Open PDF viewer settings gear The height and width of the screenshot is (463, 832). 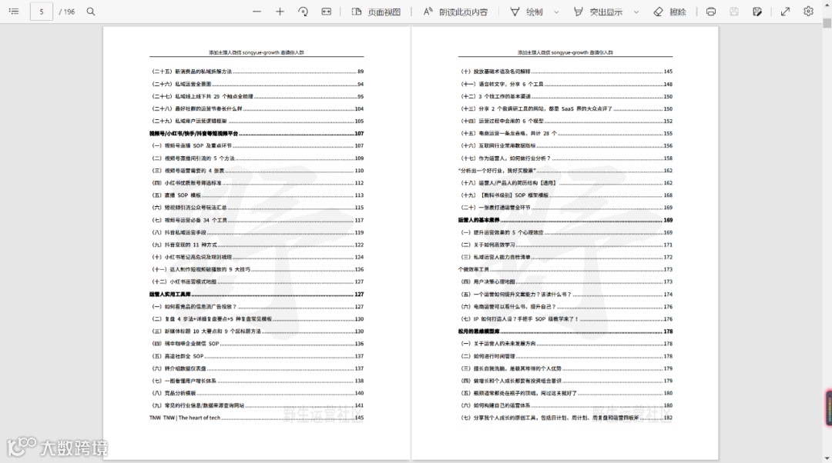pyautogui.click(x=808, y=11)
